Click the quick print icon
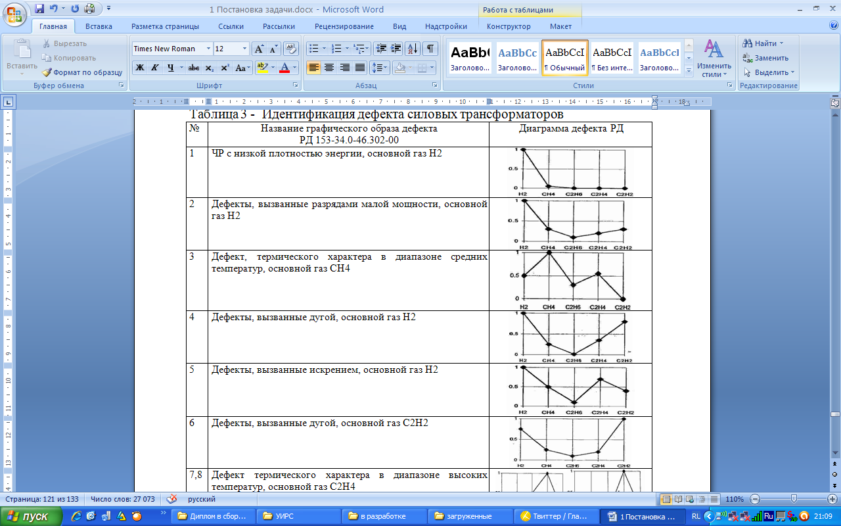This screenshot has width=841, height=526. (89, 9)
